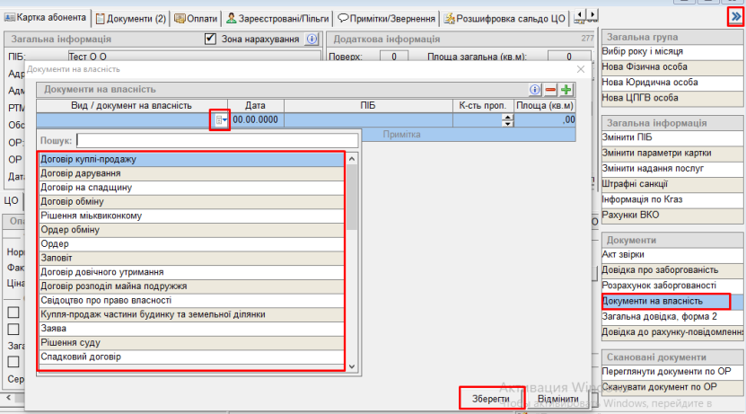Click info icon beside Зона нарахування
The width and height of the screenshot is (746, 414).
(x=312, y=40)
